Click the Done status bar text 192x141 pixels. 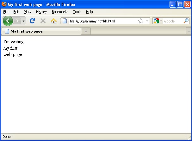[7, 137]
